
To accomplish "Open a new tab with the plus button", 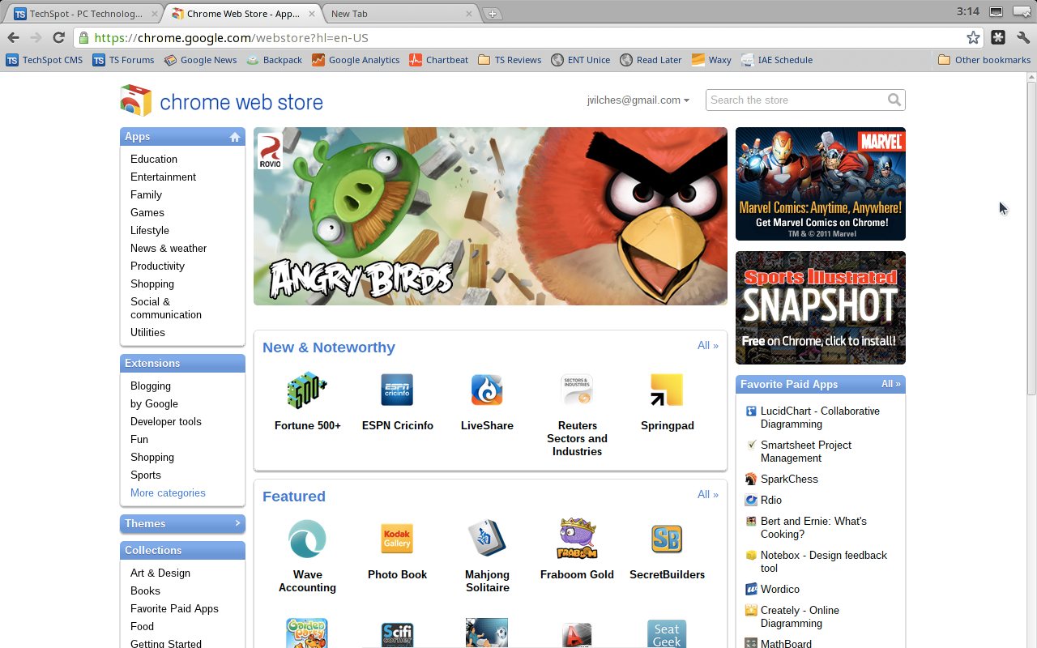I will [x=492, y=14].
